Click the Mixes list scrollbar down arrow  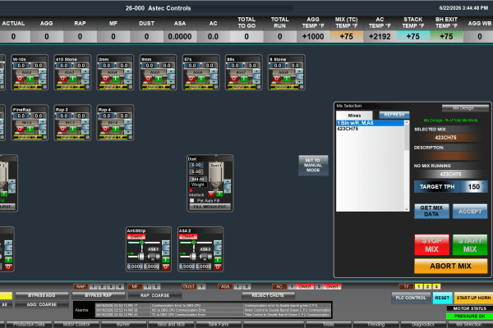[x=407, y=209]
